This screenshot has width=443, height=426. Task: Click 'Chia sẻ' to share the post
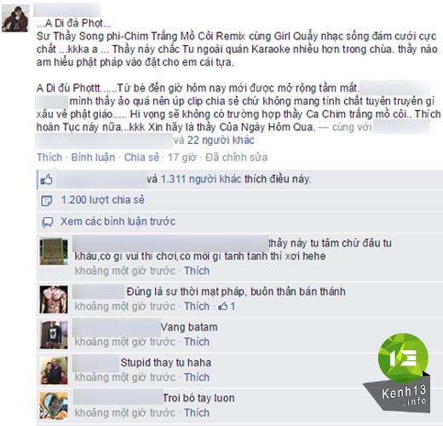[x=141, y=158]
